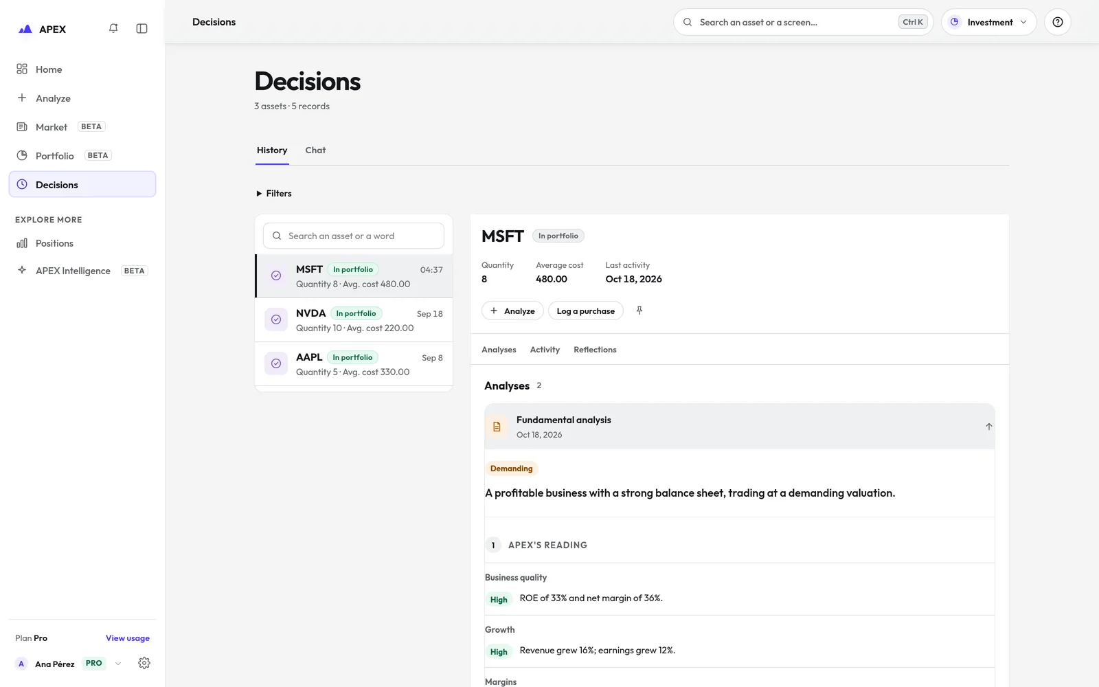The image size is (1099, 687).
Task: Click the Fundamental analysis document icon
Action: pyautogui.click(x=497, y=427)
